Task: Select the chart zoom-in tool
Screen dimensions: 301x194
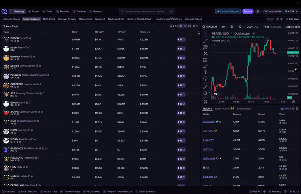Action: [205, 93]
